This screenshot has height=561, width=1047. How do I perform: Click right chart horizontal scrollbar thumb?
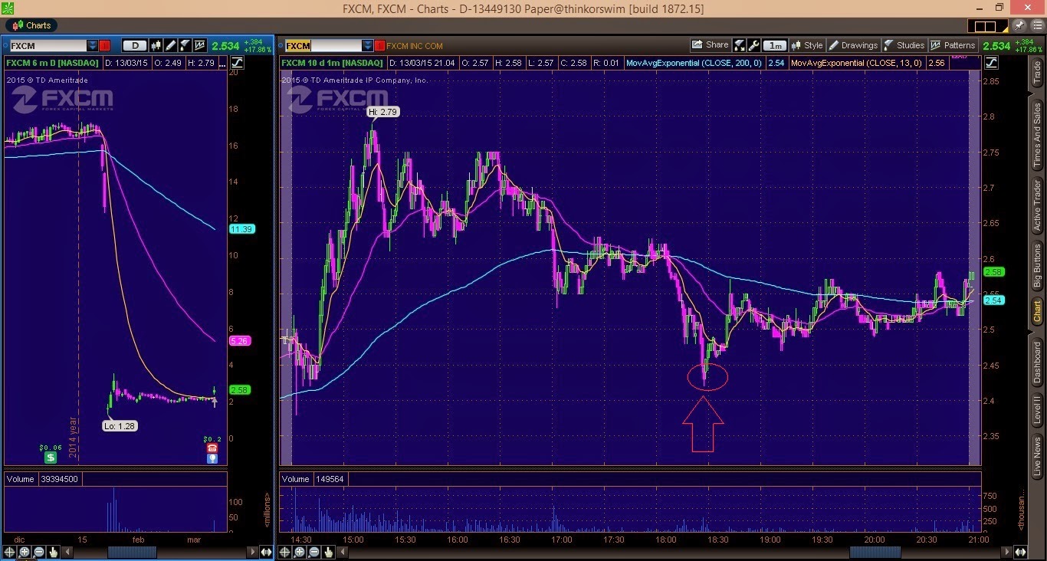pyautogui.click(x=875, y=552)
